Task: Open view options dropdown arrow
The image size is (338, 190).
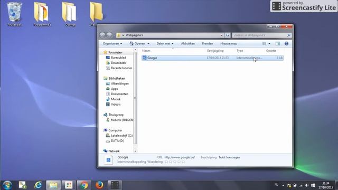Action: click(269, 43)
